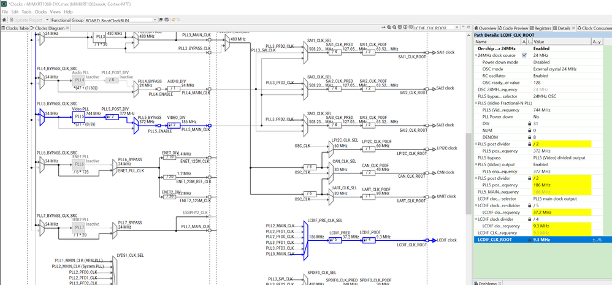
Task: Select the Power down mode Disabled value
Action: tap(541, 63)
